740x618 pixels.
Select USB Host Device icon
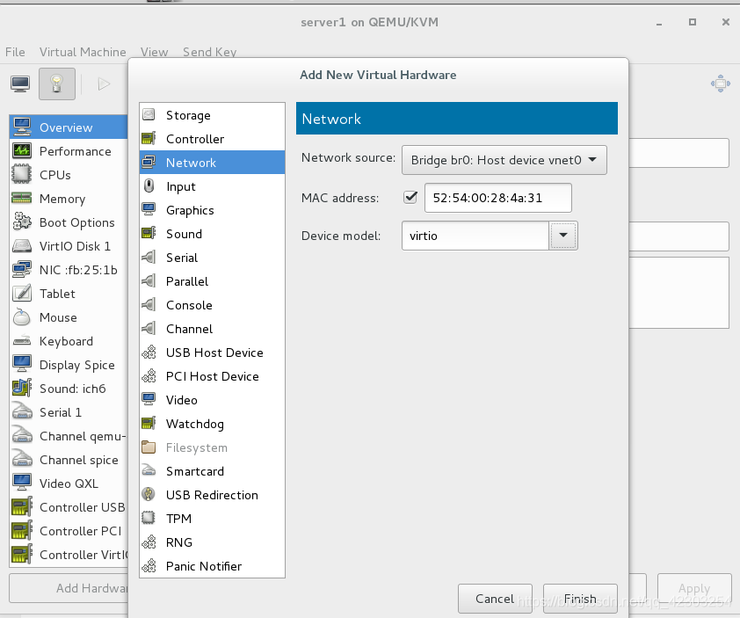[x=149, y=353]
